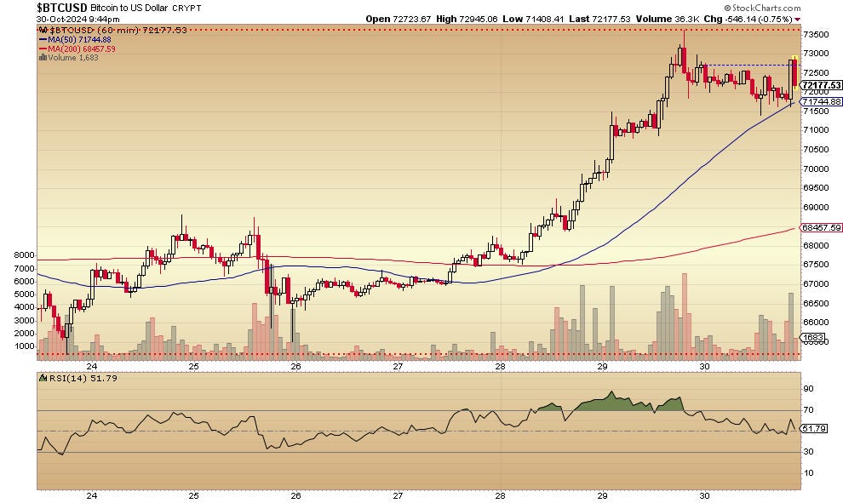843x503 pixels.
Task: Click the 71744.88 MA(50) price tag on axis
Action: 821,101
